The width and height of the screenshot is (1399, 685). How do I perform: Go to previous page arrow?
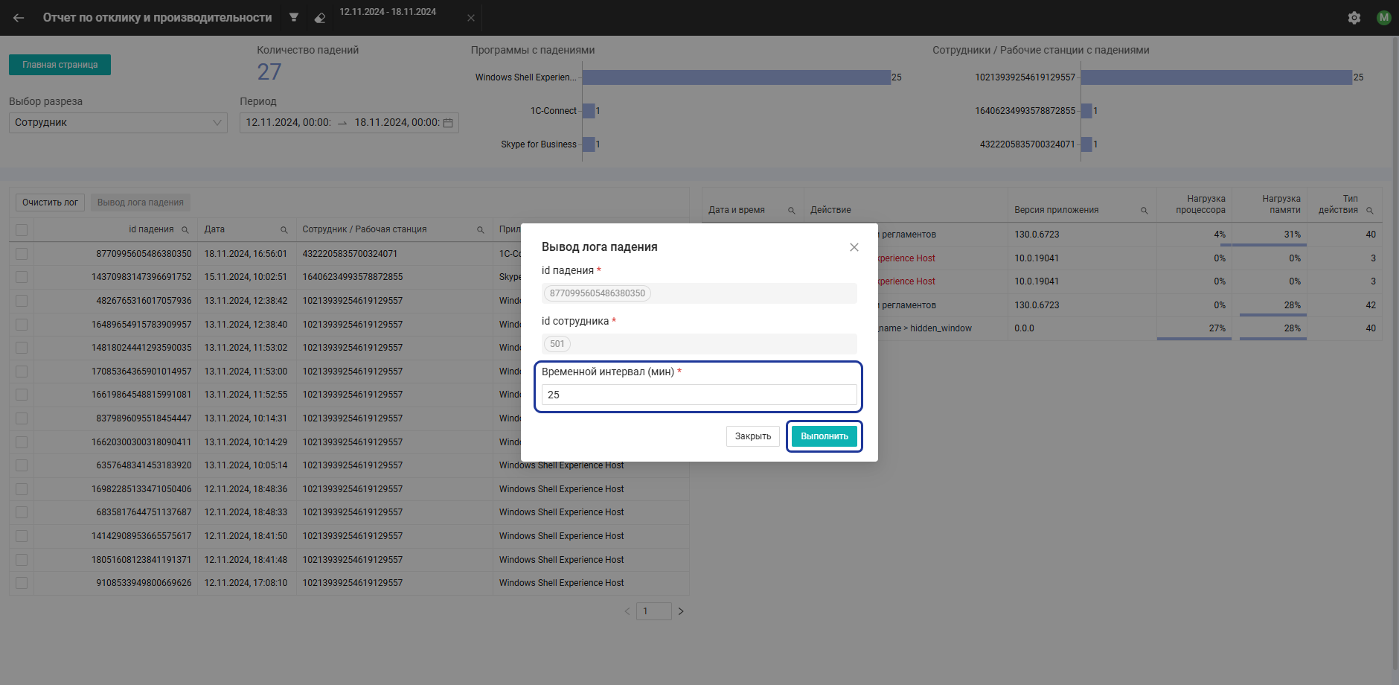627,611
